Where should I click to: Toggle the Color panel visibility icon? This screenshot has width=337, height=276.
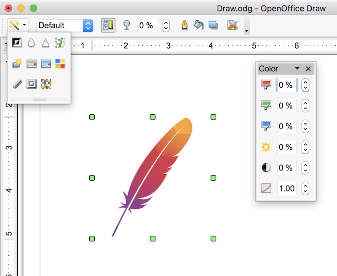click(108, 25)
